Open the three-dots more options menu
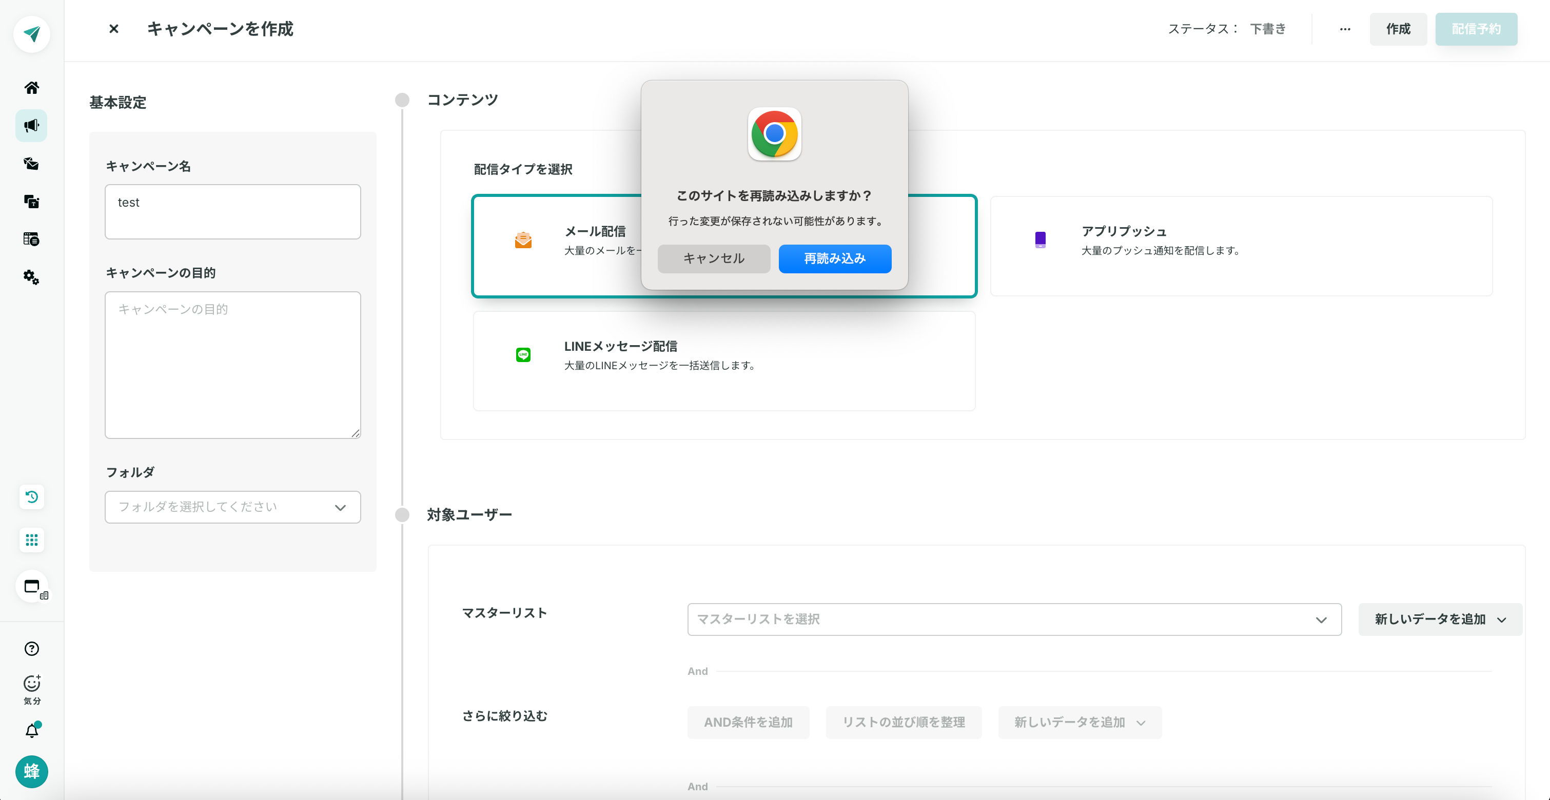1550x800 pixels. click(x=1345, y=29)
